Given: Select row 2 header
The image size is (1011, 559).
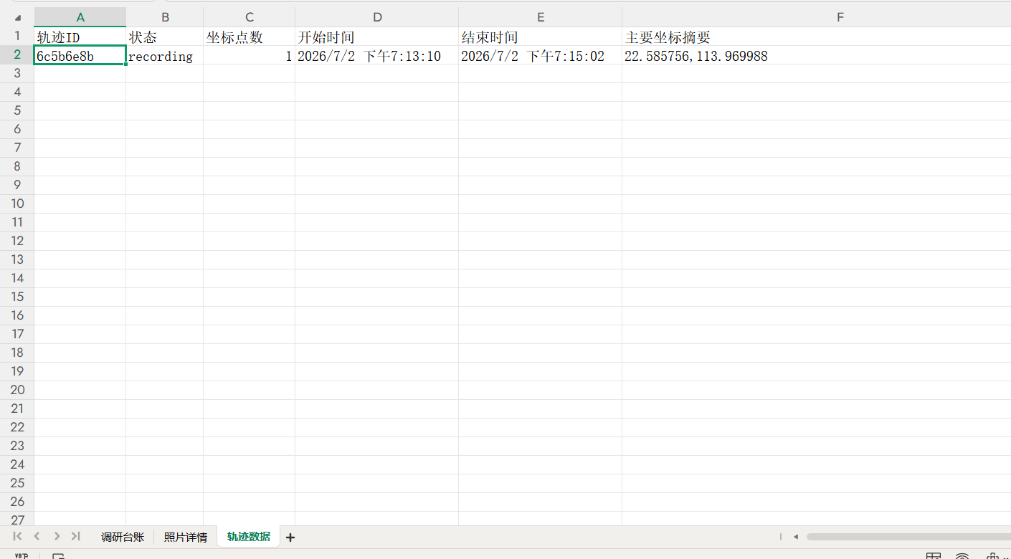Looking at the screenshot, I should (x=17, y=55).
